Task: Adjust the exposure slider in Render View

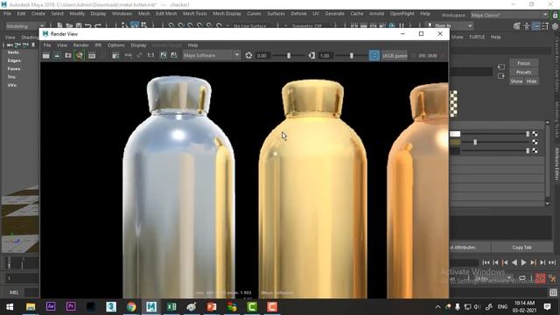Action: (x=289, y=56)
